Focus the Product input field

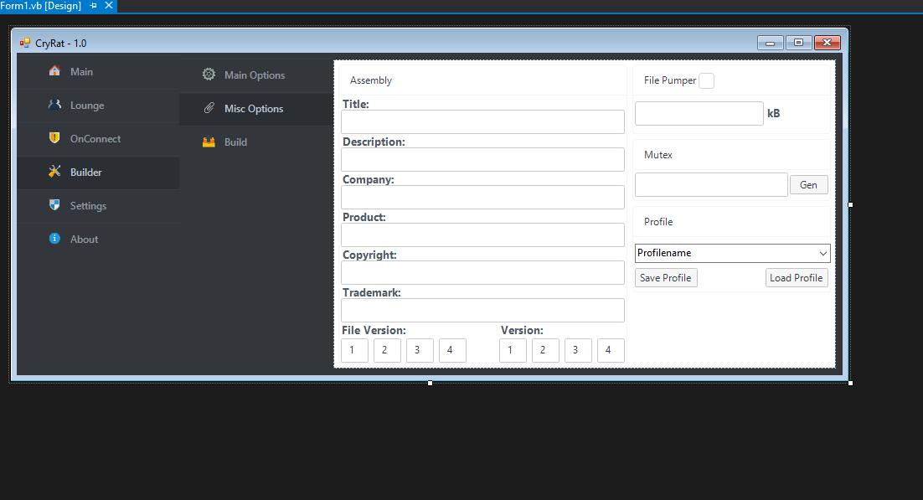[482, 235]
